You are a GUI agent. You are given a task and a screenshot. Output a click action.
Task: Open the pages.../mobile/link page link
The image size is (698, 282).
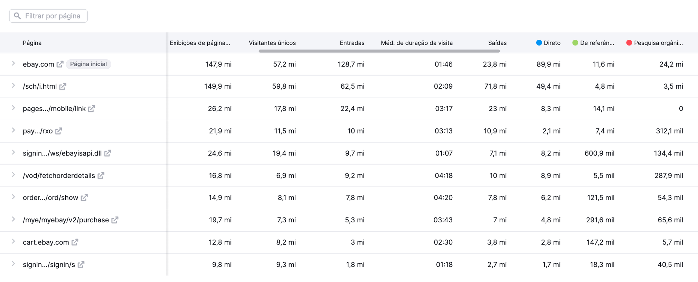pyautogui.click(x=54, y=109)
